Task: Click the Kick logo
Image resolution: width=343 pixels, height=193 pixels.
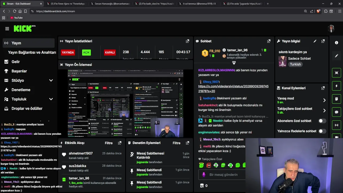Action: pos(24,28)
